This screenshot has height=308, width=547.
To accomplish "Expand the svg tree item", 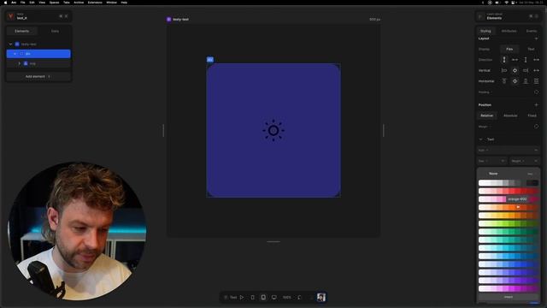I will 19,63.
